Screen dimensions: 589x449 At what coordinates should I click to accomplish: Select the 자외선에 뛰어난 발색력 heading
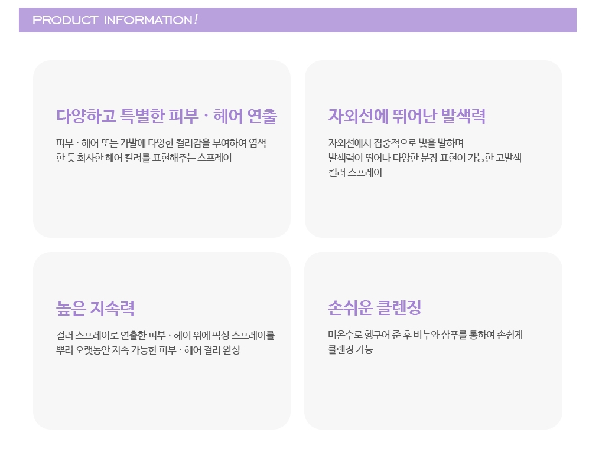pyautogui.click(x=406, y=116)
